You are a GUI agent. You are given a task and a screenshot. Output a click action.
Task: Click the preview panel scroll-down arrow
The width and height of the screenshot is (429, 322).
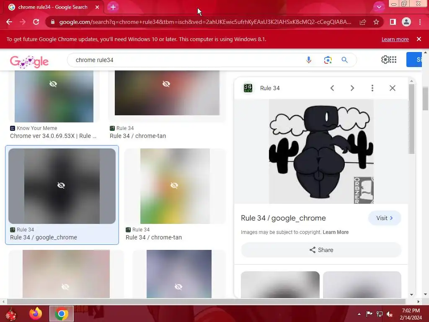pos(411,295)
